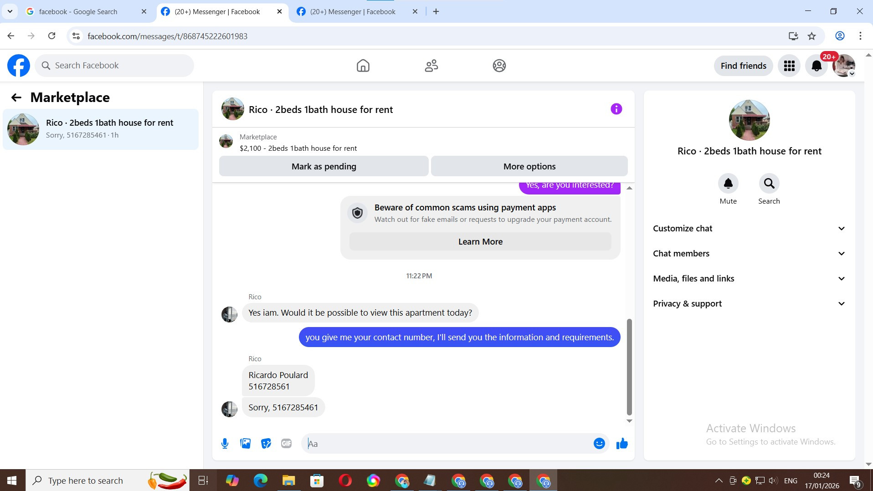
Task: Open the $2,100 listing link
Action: (298, 148)
